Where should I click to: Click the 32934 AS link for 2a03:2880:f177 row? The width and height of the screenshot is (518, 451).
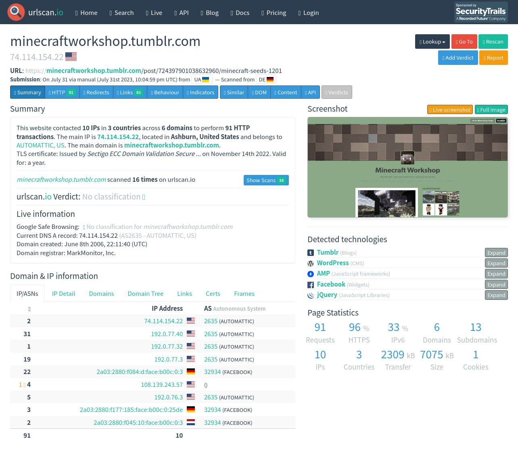click(x=212, y=410)
